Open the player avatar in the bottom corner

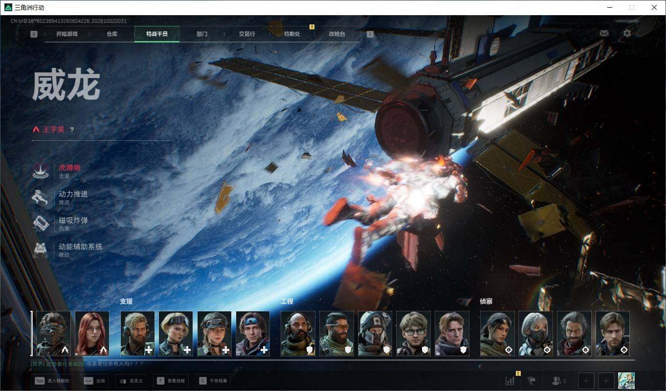point(626,381)
